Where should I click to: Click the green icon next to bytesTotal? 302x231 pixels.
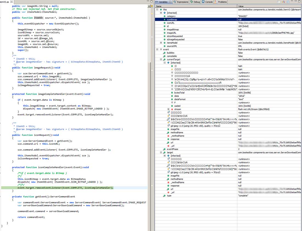[172, 93]
